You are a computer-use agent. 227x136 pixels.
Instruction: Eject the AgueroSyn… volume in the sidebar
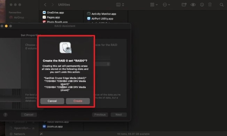pos(33,128)
